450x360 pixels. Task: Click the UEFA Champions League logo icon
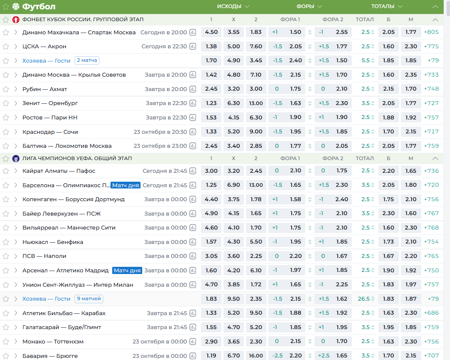point(16,158)
